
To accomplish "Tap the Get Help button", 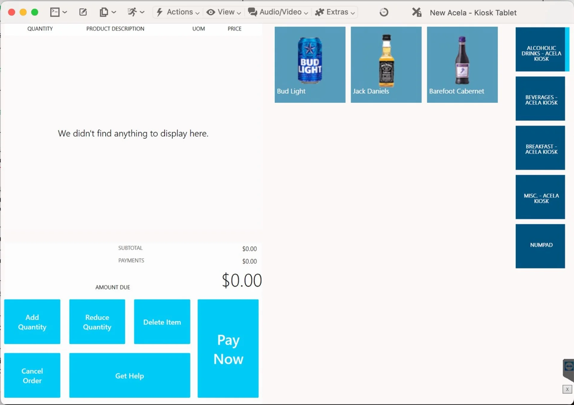I will point(129,375).
